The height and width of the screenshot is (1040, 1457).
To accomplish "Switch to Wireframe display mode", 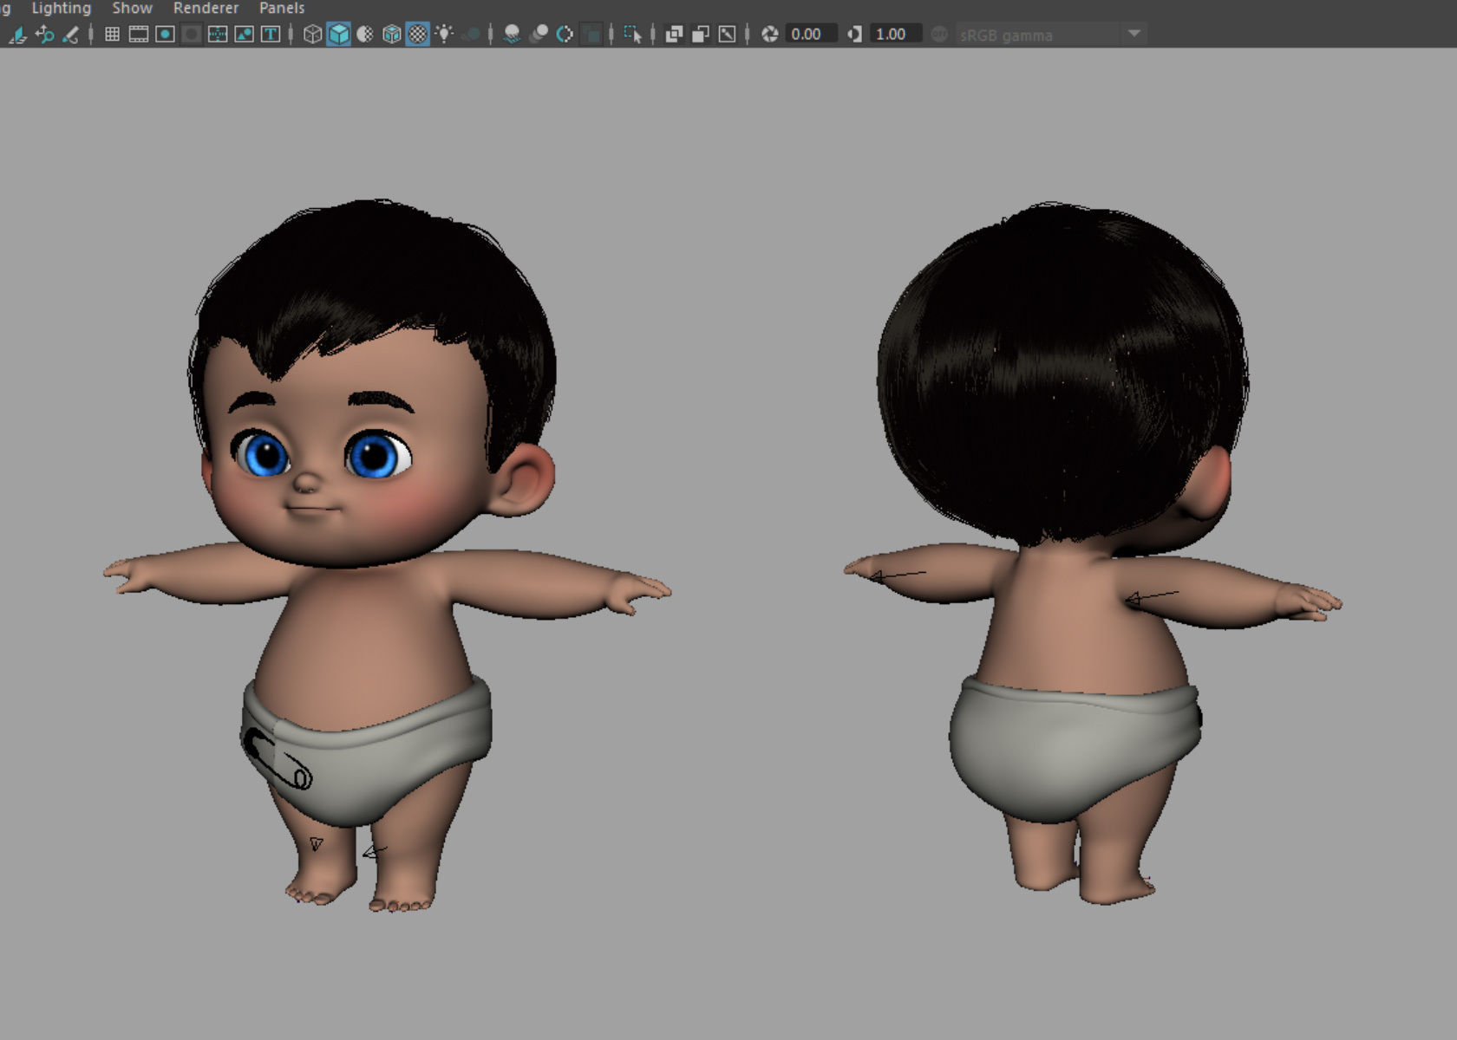I will pos(312,34).
